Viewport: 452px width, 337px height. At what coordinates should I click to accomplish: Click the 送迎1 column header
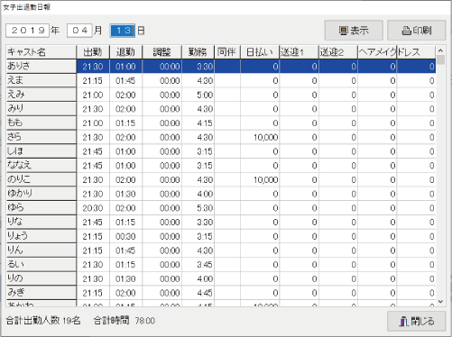point(299,52)
